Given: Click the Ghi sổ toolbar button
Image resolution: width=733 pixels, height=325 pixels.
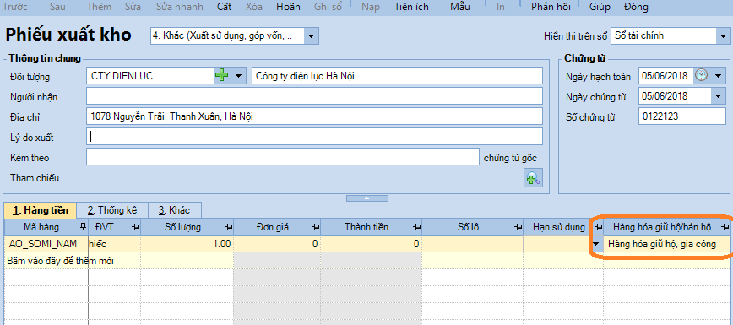Looking at the screenshot, I should point(328,7).
